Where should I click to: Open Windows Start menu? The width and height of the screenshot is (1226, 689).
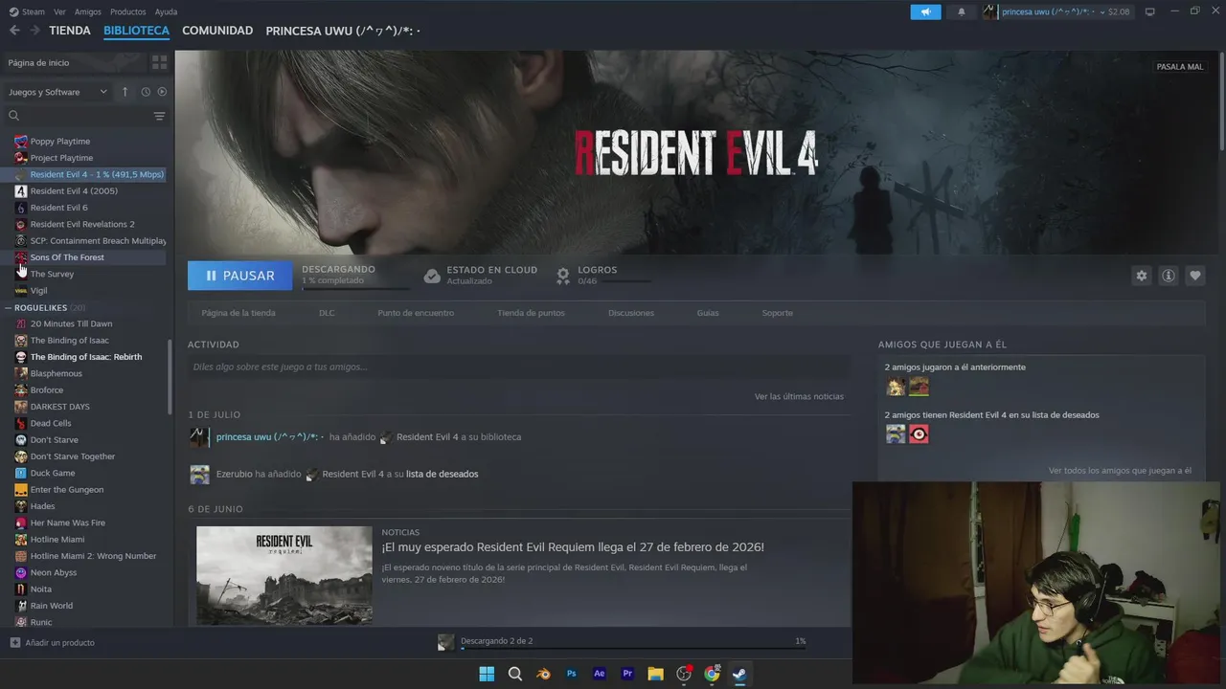point(487,674)
